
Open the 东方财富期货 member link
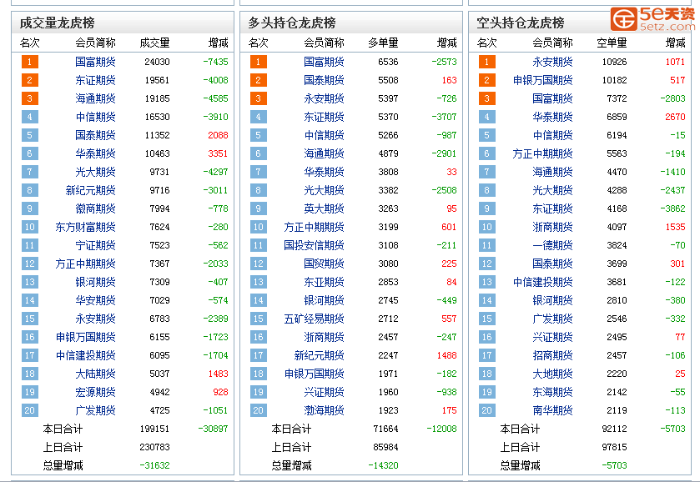[x=85, y=227]
